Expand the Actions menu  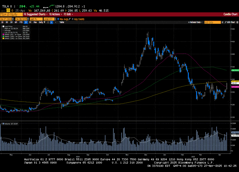[56, 14]
